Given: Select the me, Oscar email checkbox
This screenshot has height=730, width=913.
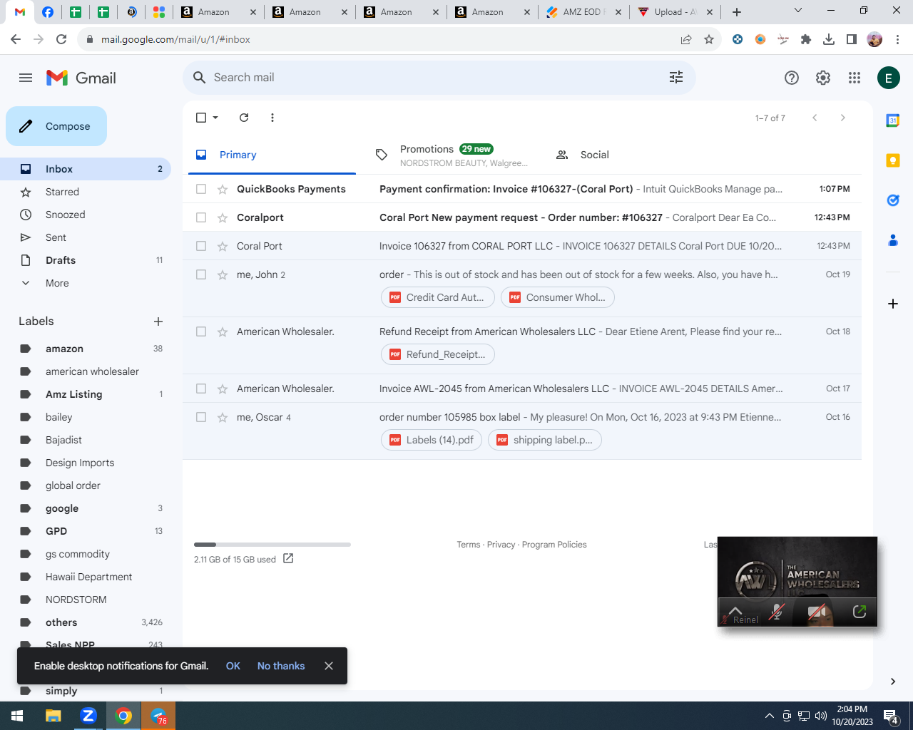Looking at the screenshot, I should click(x=201, y=417).
